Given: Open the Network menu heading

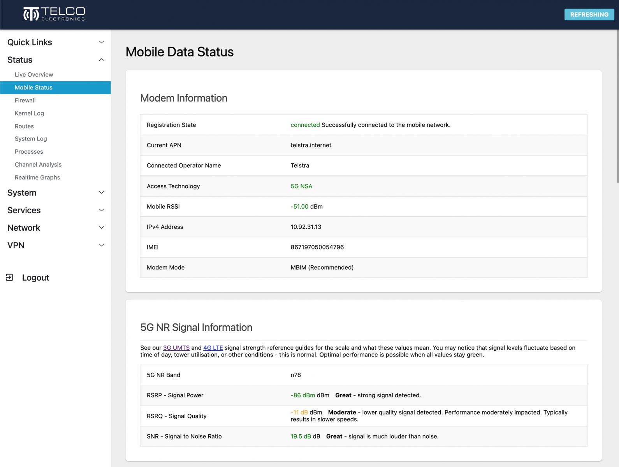Looking at the screenshot, I should pos(24,228).
